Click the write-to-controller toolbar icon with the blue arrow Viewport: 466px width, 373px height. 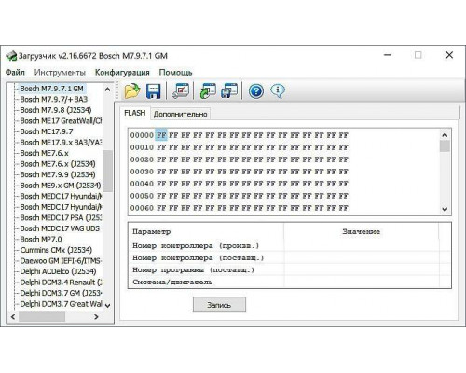point(229,91)
